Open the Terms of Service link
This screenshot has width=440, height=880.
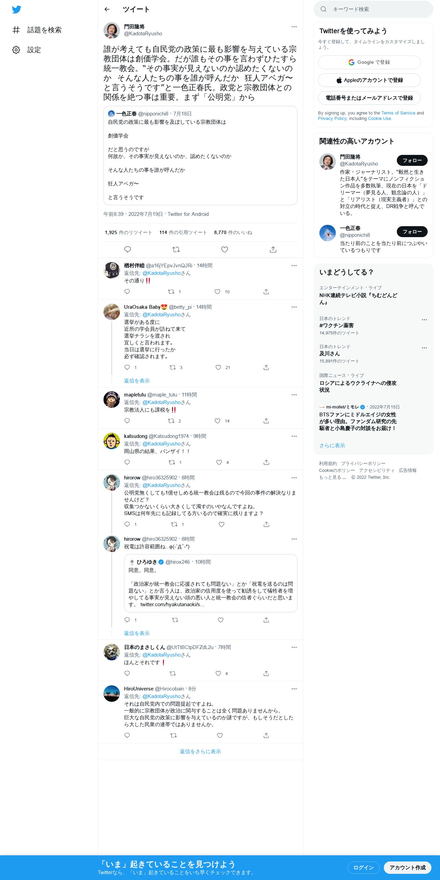tap(398, 113)
